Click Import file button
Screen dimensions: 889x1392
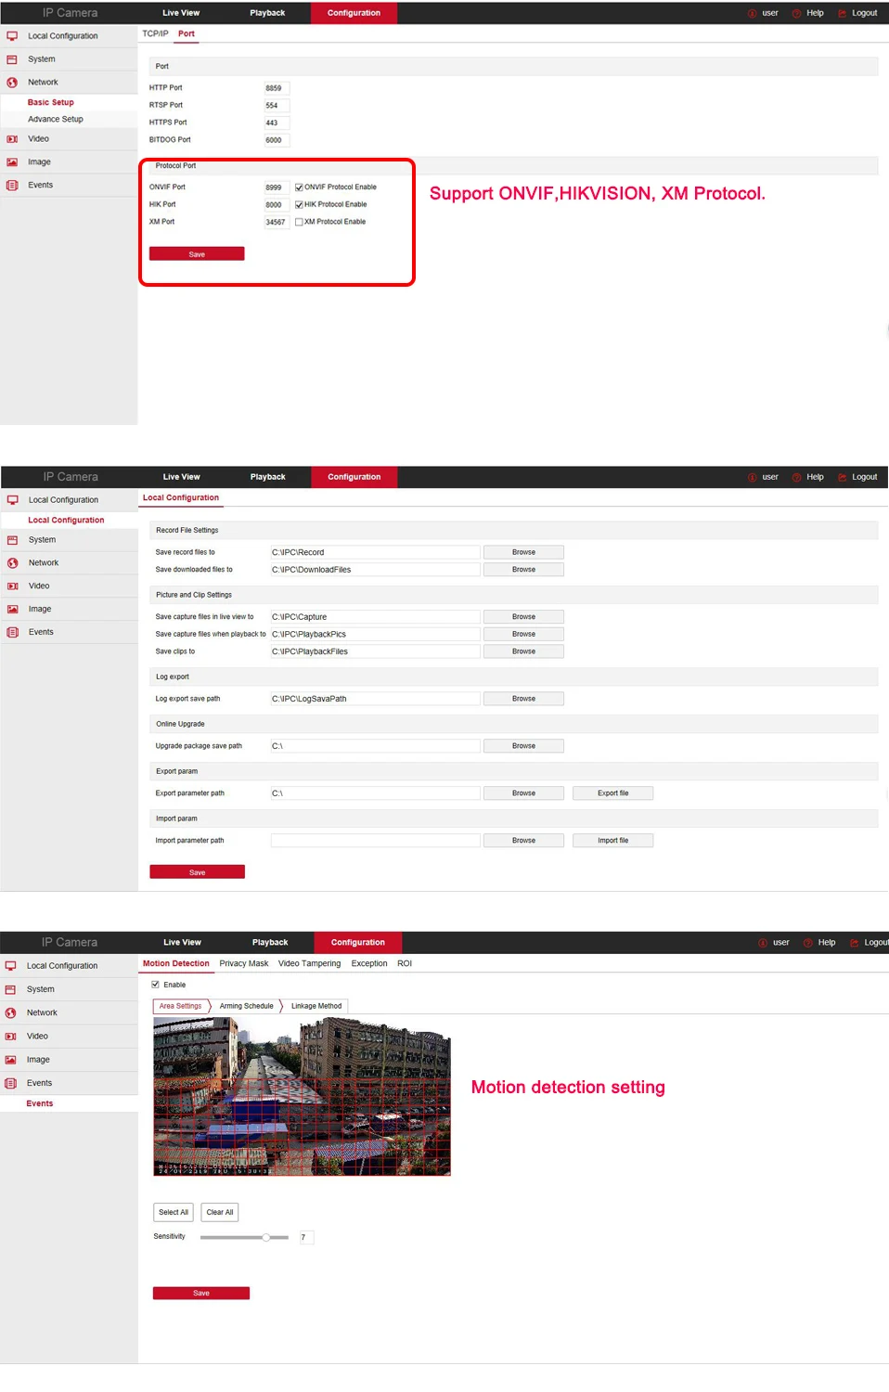(612, 841)
